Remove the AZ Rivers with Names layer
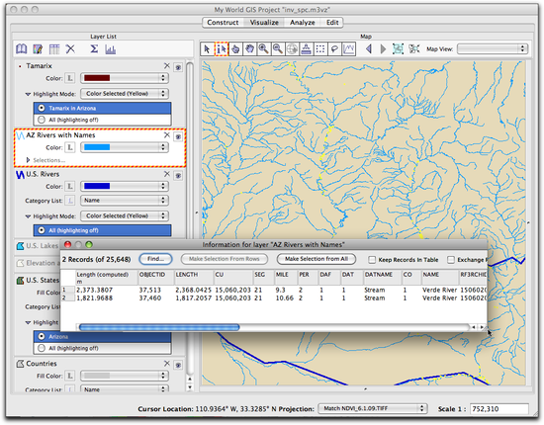This screenshot has height=425, width=544. (x=167, y=134)
